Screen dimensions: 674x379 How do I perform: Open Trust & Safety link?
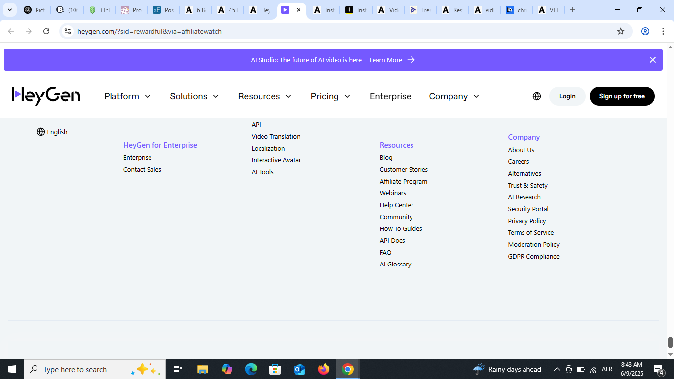point(527,186)
